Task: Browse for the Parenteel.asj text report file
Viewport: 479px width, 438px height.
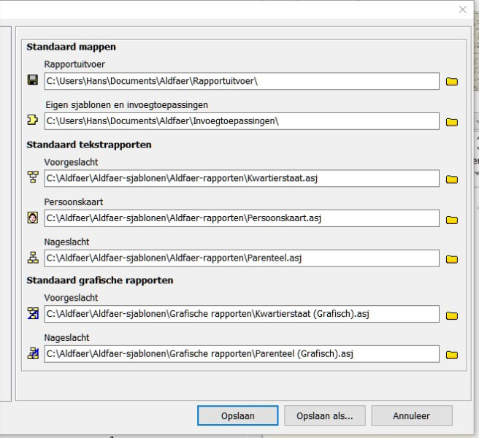Action: 451,258
